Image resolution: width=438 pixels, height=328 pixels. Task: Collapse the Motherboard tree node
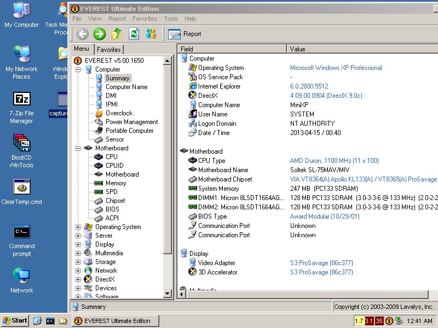[x=78, y=148]
